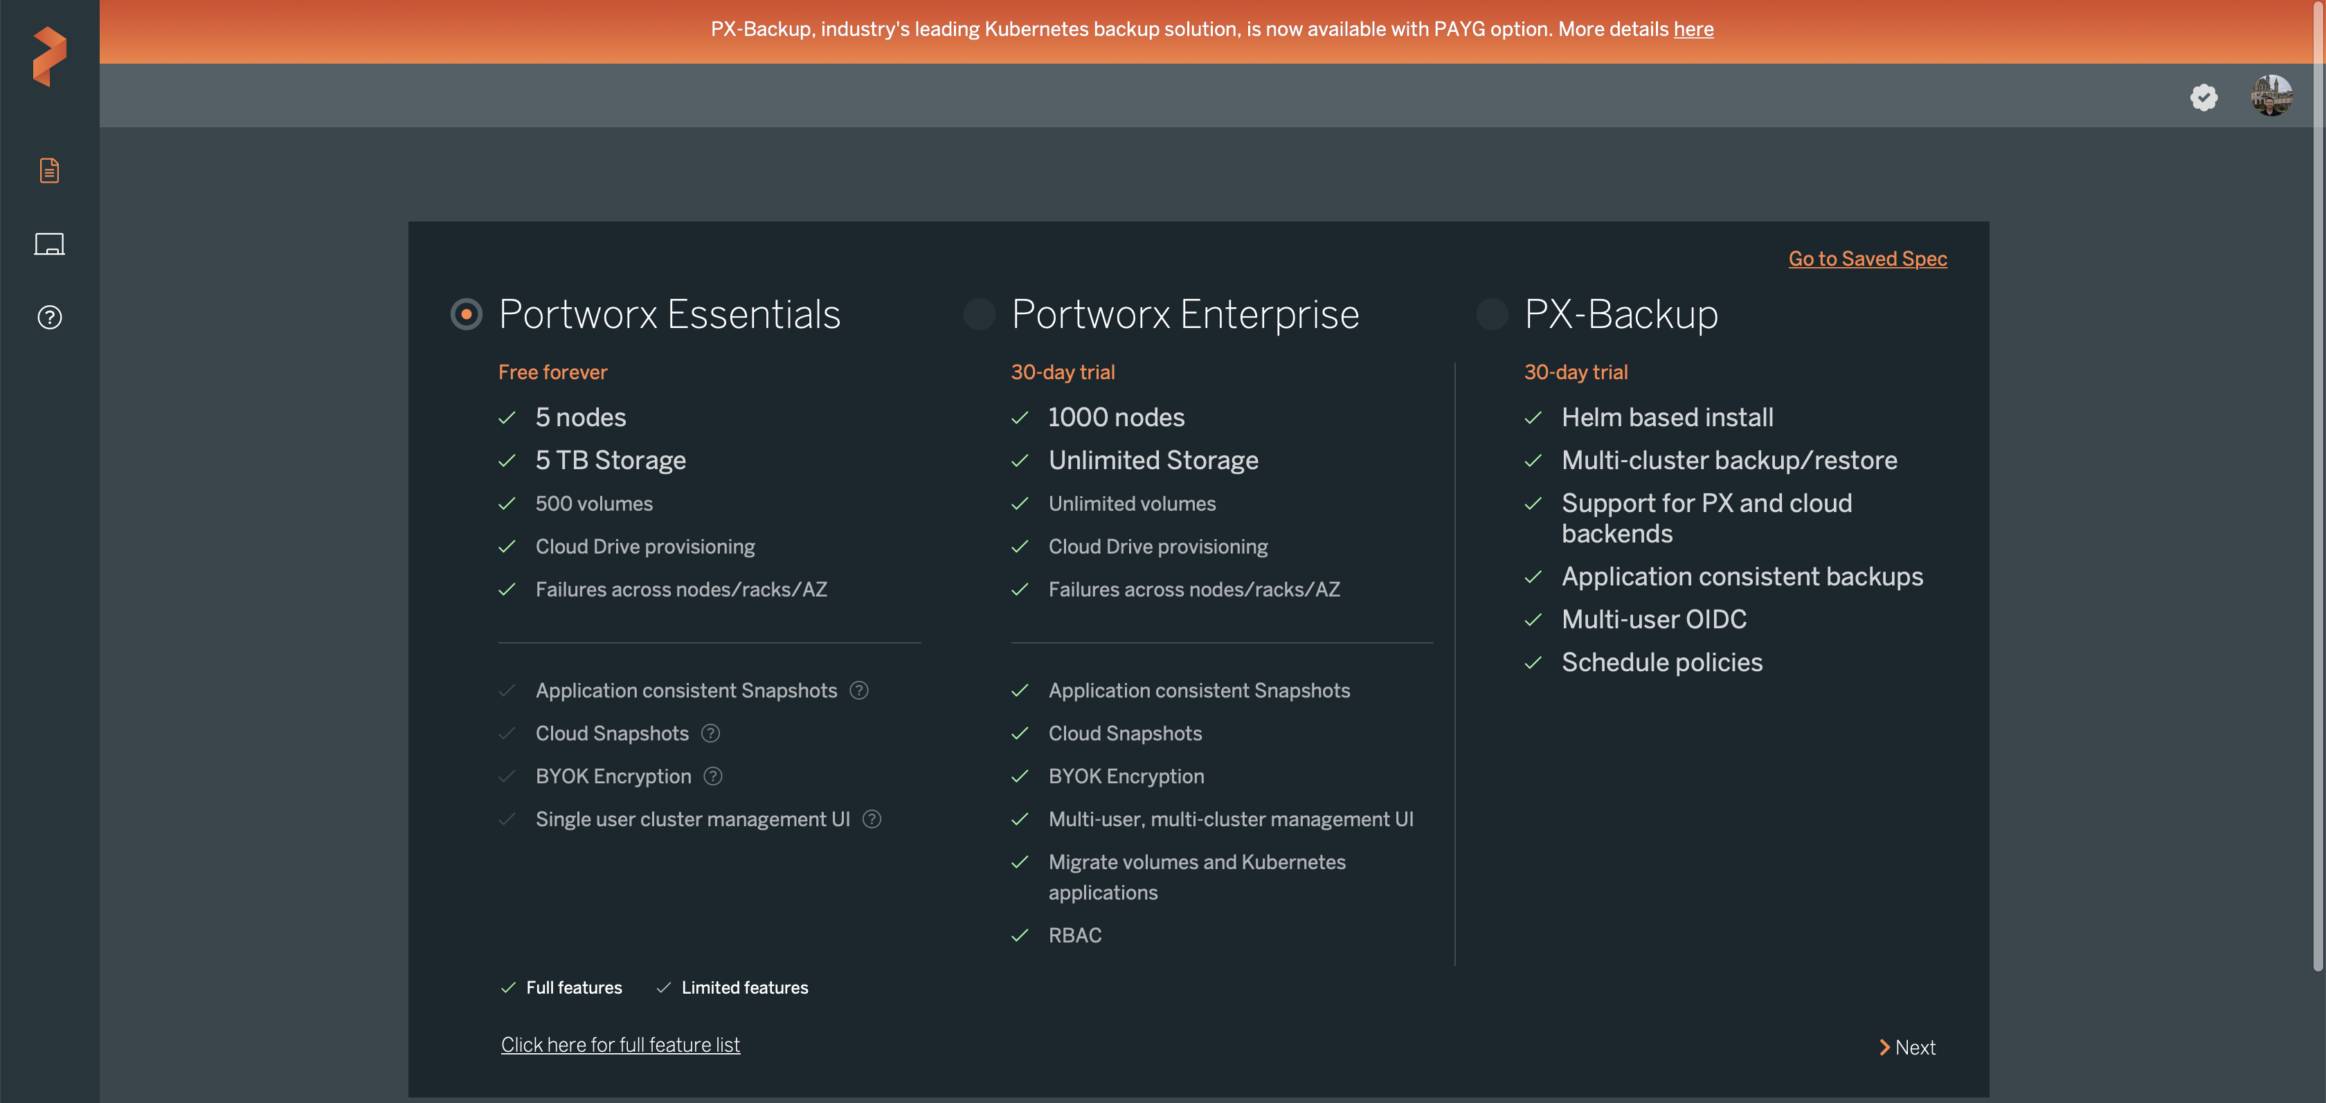Click the page vertical scrollbar

click(2317, 487)
